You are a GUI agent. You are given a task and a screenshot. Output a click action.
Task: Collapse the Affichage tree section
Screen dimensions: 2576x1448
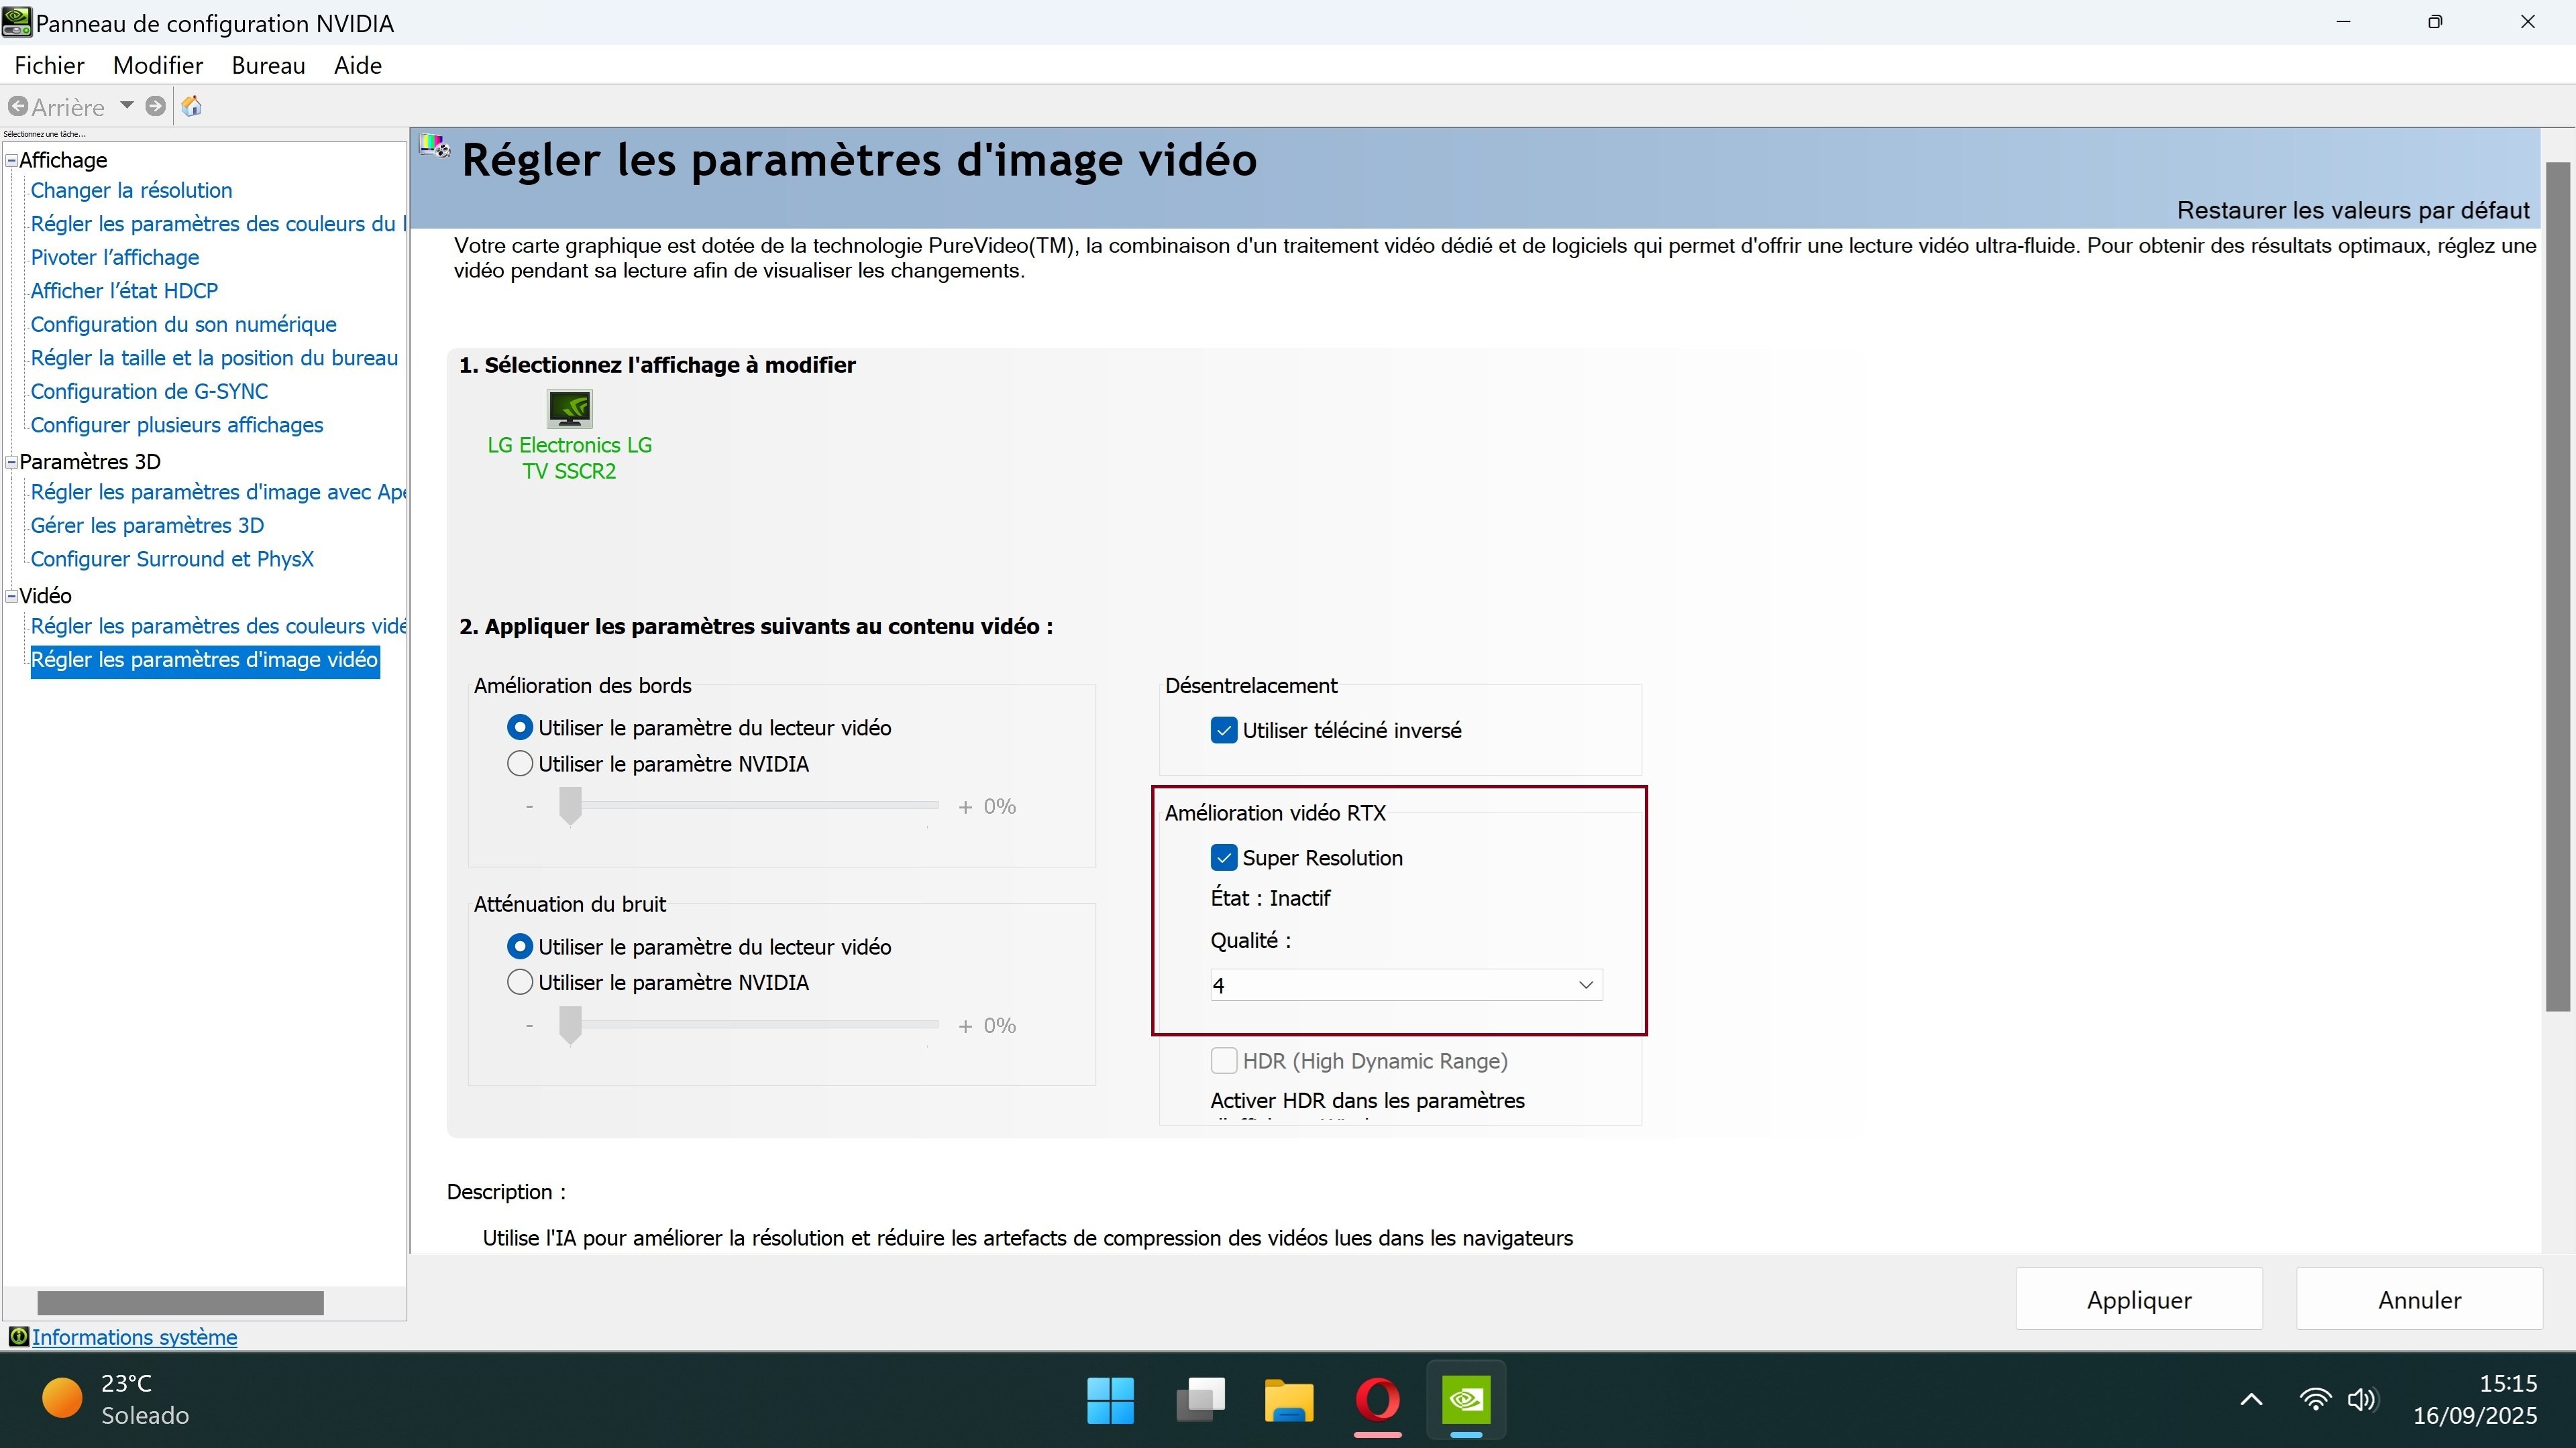[12, 160]
